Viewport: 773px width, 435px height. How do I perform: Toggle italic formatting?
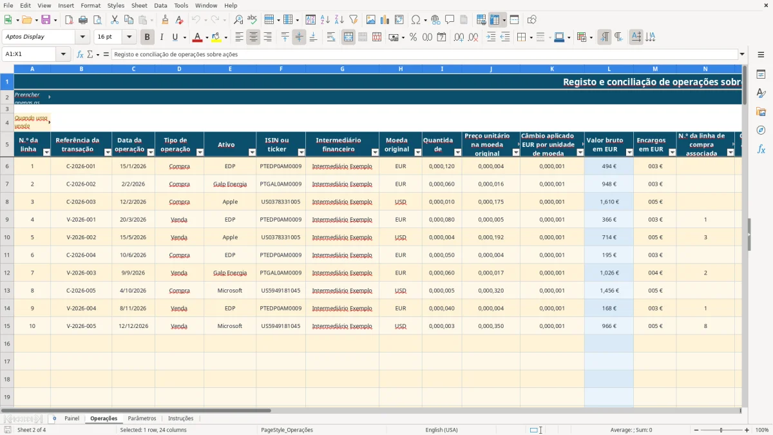[x=162, y=37]
